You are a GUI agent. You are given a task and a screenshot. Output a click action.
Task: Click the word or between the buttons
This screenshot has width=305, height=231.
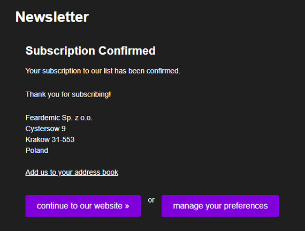[x=151, y=200]
